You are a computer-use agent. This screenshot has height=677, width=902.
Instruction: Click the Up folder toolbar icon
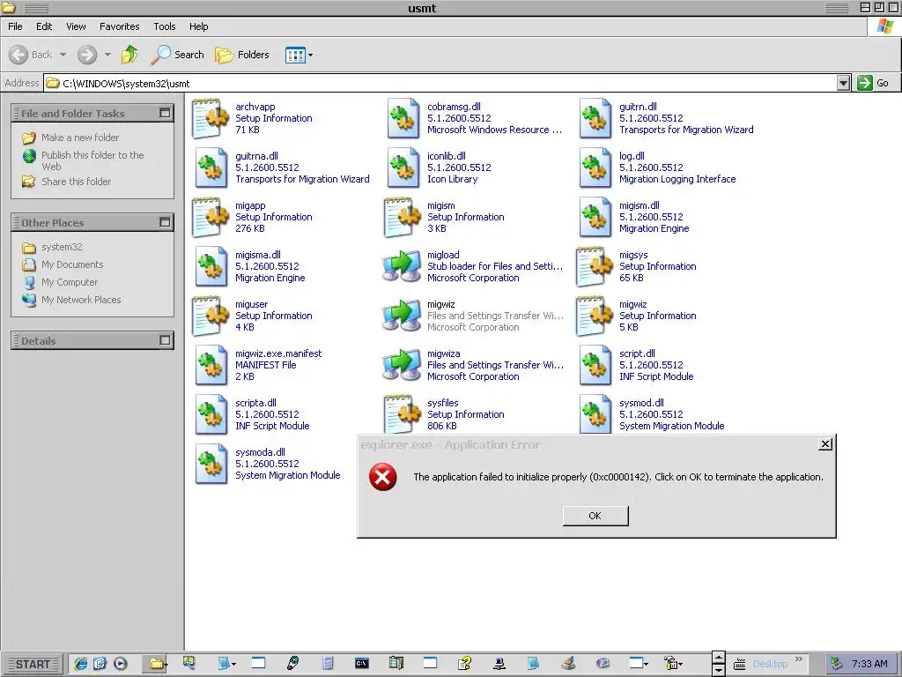pyautogui.click(x=129, y=55)
